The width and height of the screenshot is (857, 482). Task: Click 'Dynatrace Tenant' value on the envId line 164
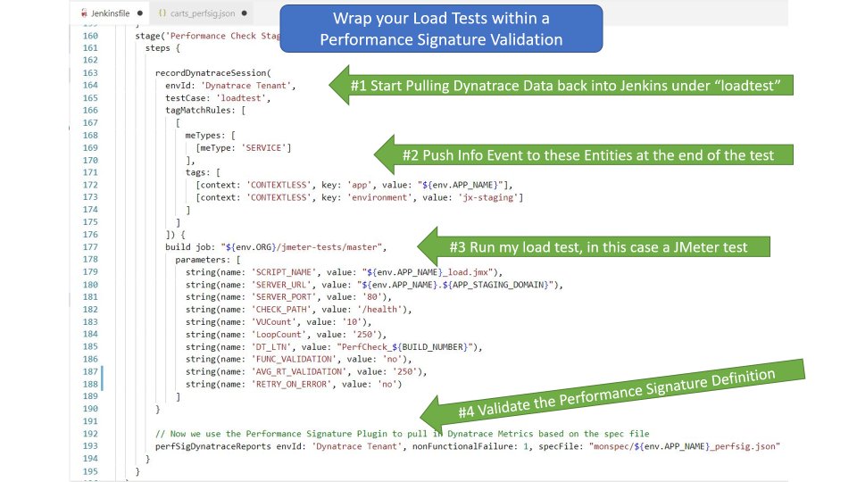tap(246, 86)
